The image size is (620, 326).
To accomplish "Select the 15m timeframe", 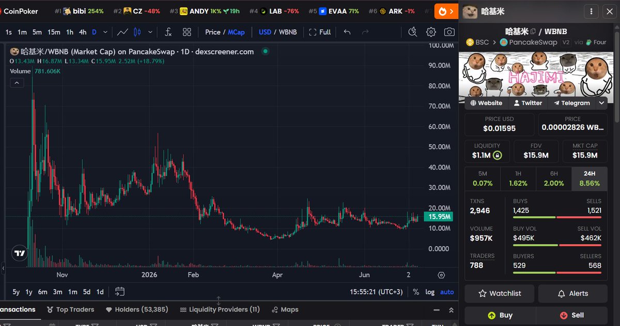I will (x=54, y=32).
